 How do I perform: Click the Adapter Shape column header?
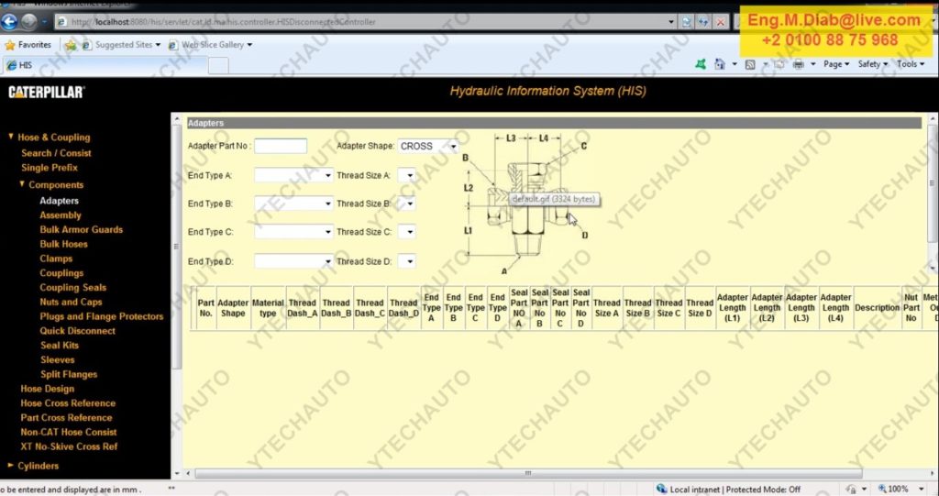coord(233,308)
